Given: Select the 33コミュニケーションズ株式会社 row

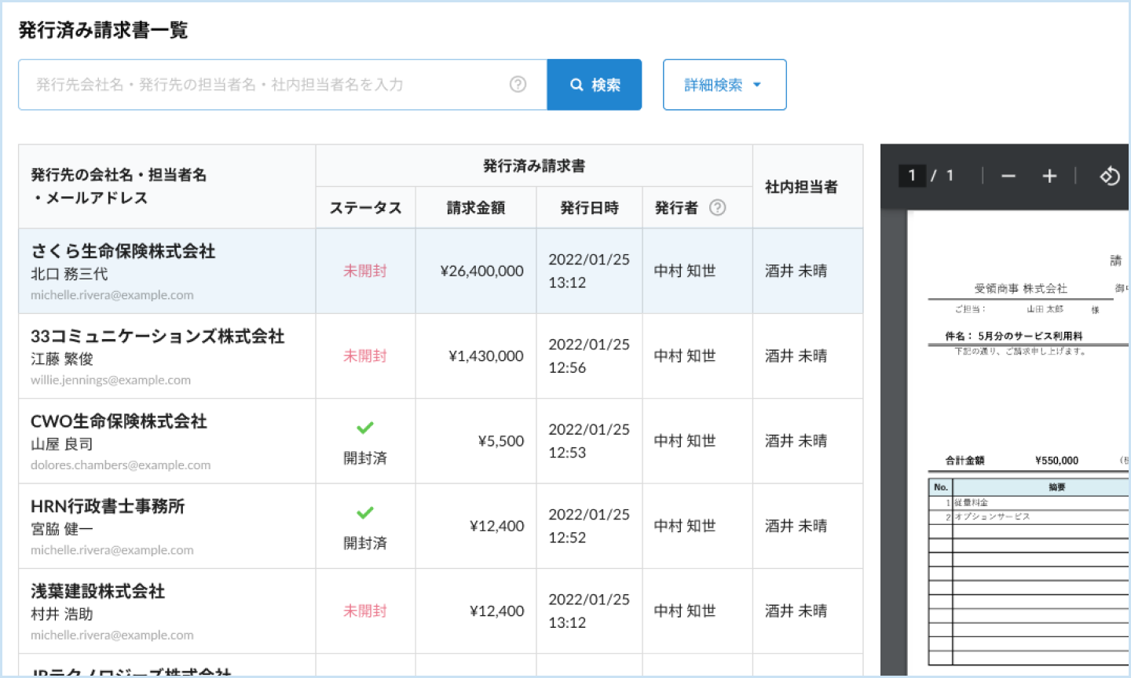Looking at the screenshot, I should tap(441, 356).
